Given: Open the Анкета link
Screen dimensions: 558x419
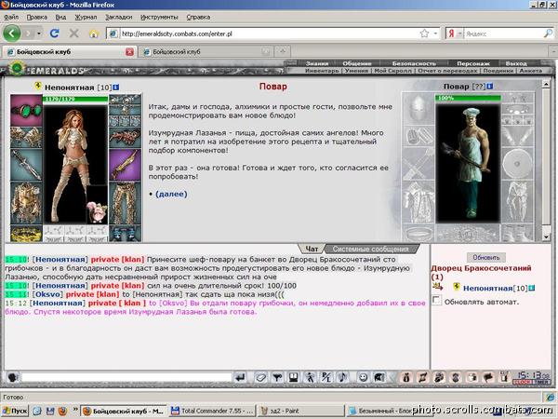Looking at the screenshot, I should point(530,71).
